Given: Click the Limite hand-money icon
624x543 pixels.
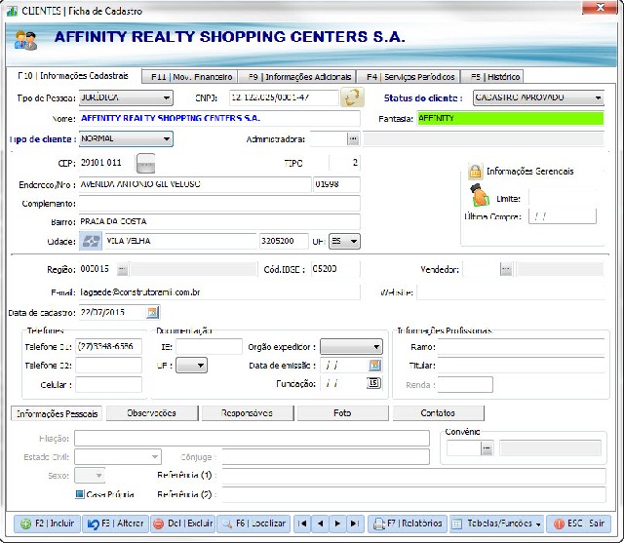Looking at the screenshot, I should coord(480,195).
